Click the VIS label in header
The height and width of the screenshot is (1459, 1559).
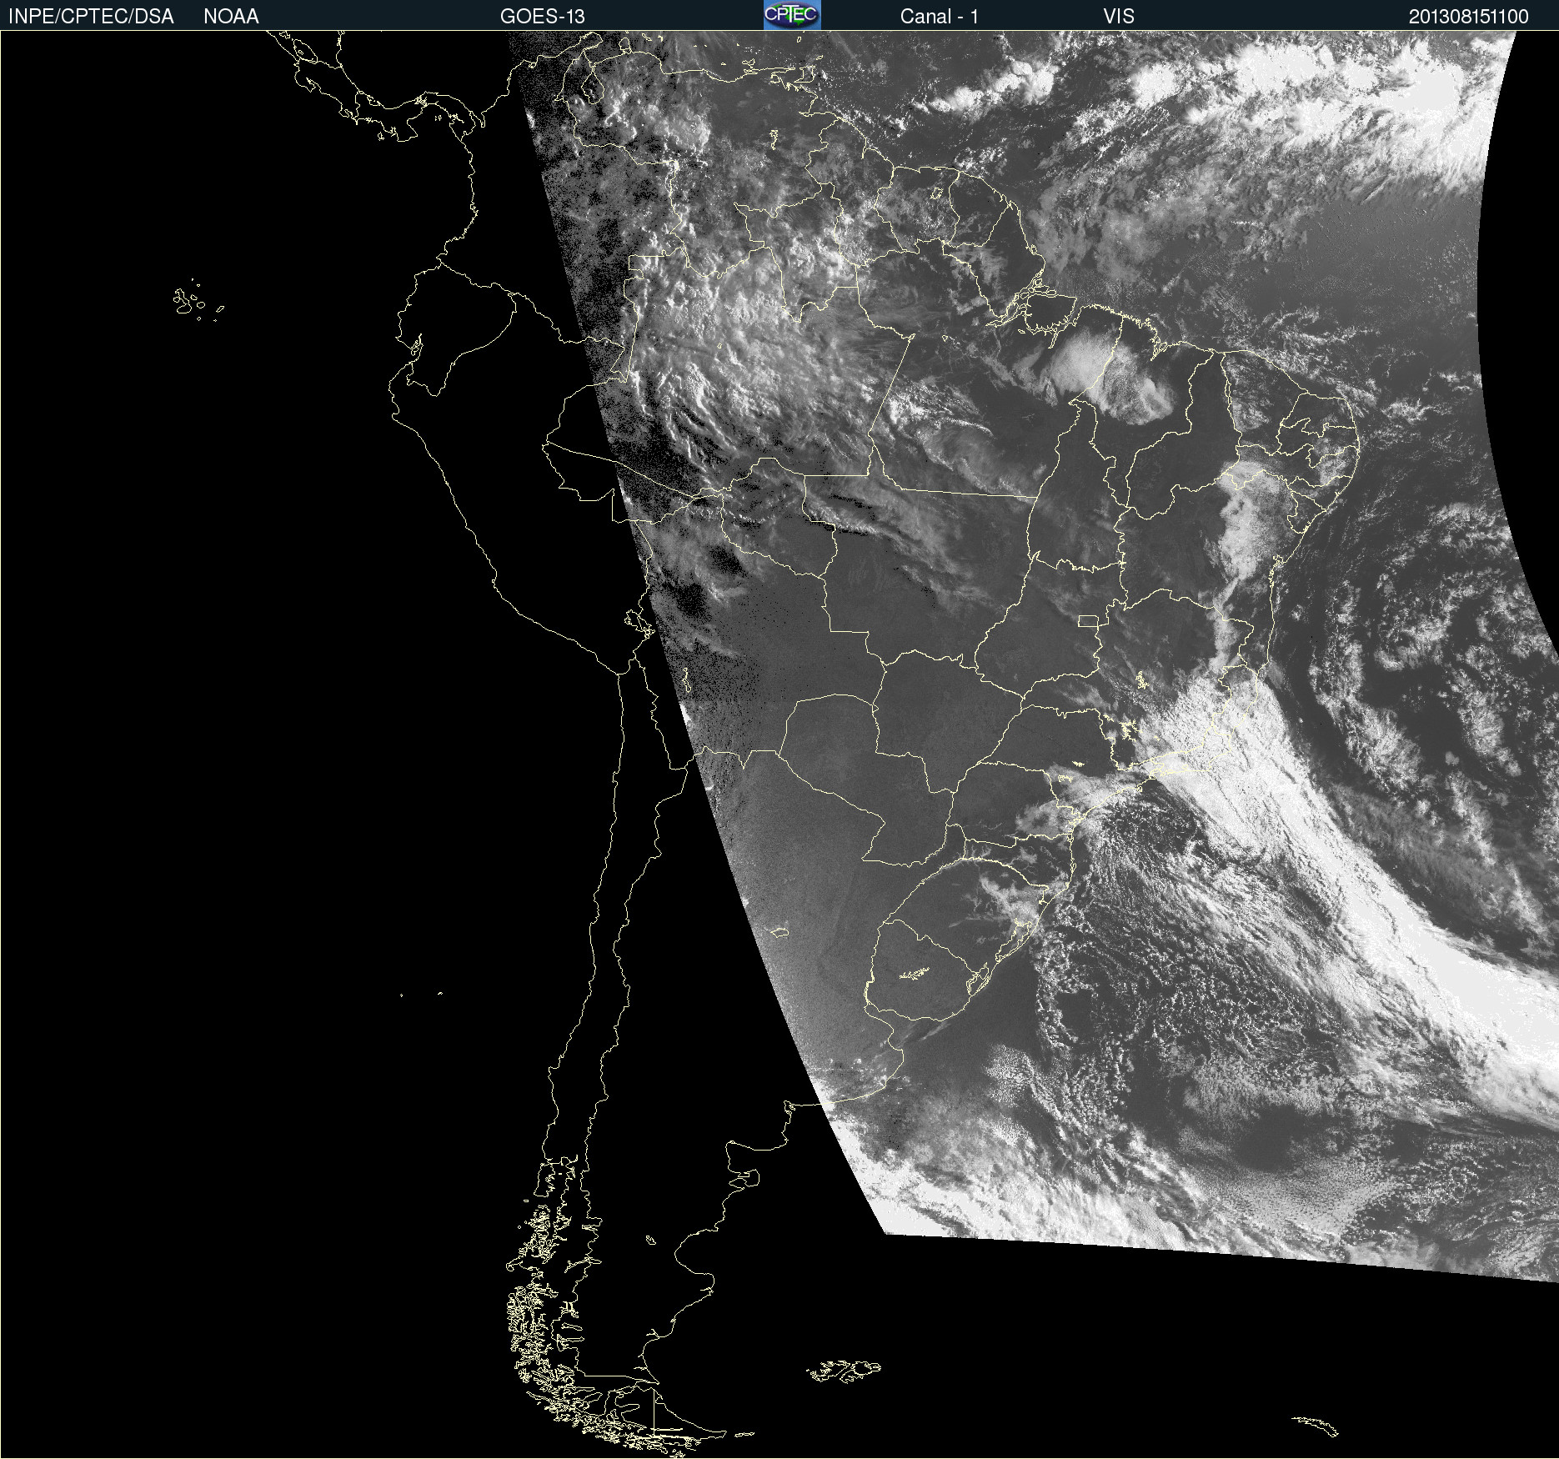tap(1119, 16)
